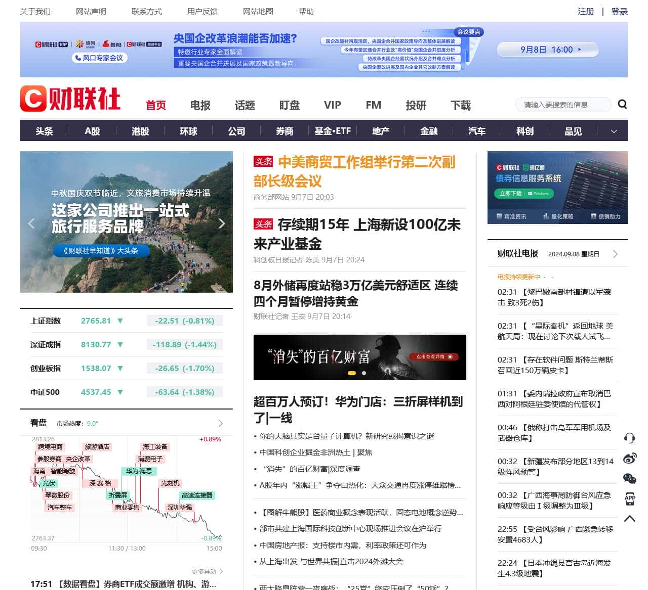Open 财联社电报 via its arrow chevron
648x590 pixels.
click(x=616, y=254)
